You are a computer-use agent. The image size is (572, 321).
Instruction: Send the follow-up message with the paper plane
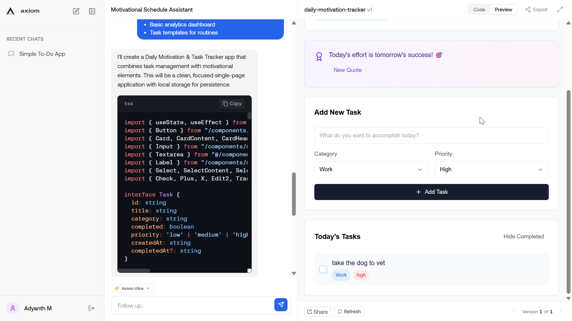281,305
